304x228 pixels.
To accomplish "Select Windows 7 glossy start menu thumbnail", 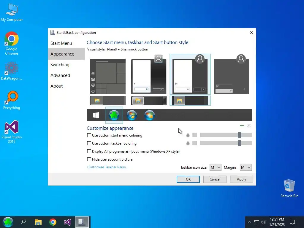I will [149, 75].
